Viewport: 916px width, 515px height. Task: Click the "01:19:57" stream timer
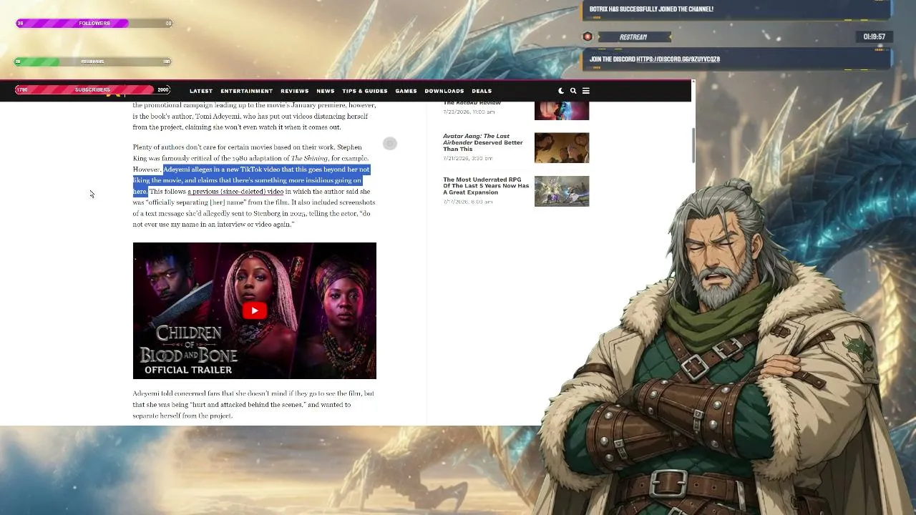(874, 36)
